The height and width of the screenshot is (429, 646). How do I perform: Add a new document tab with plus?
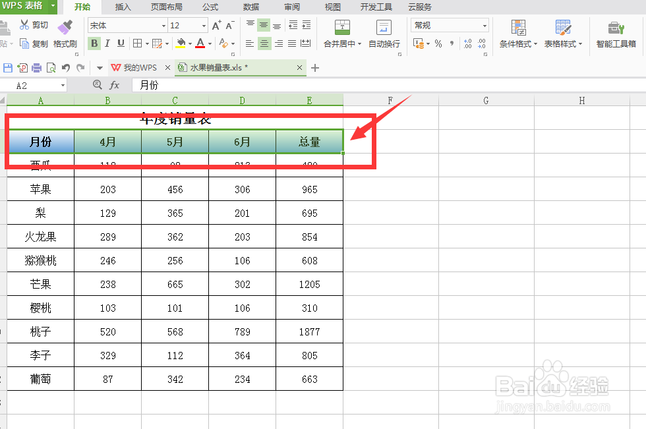pyautogui.click(x=315, y=68)
